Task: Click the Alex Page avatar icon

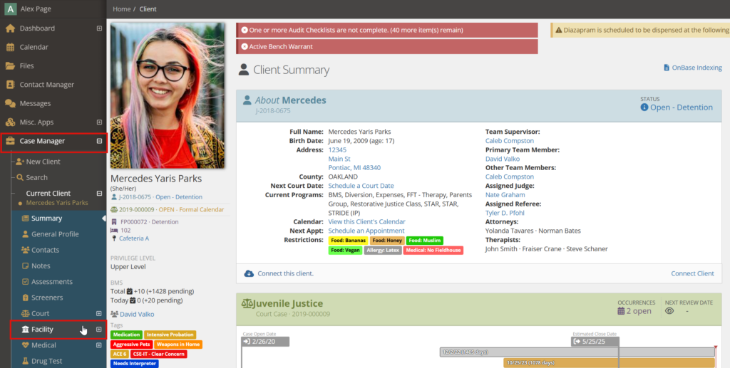Action: point(10,9)
